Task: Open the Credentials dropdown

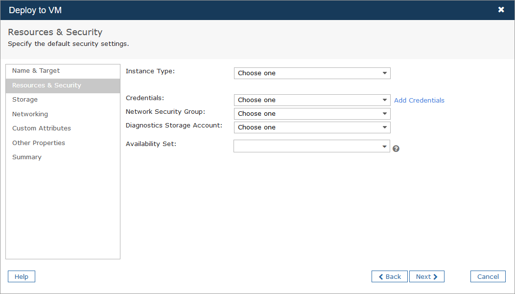Action: 312,100
